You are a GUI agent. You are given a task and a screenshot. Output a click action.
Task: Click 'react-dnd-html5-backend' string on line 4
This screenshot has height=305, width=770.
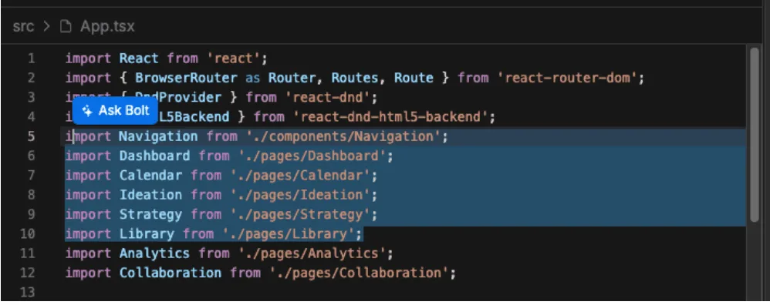391,117
